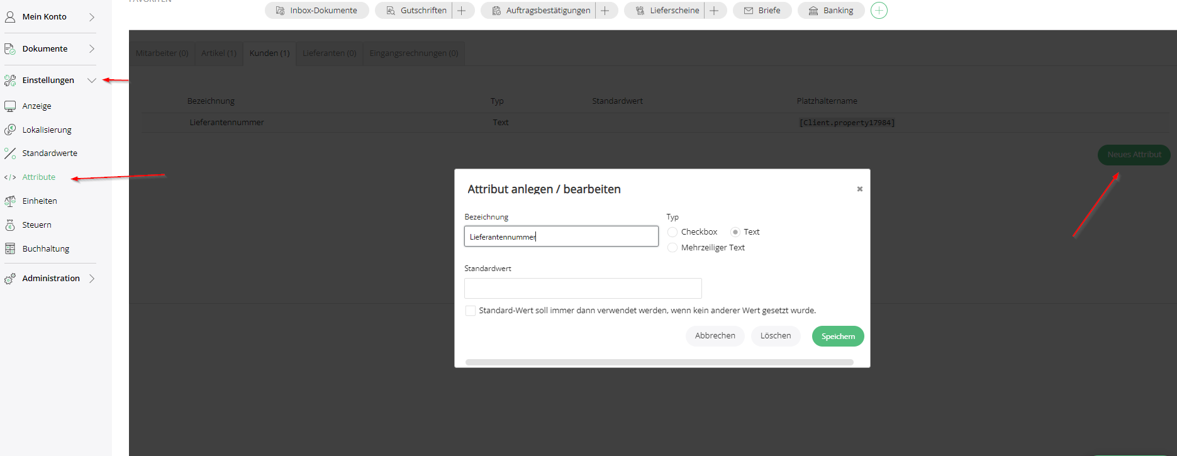Click the Lieferscheine icon

[640, 11]
